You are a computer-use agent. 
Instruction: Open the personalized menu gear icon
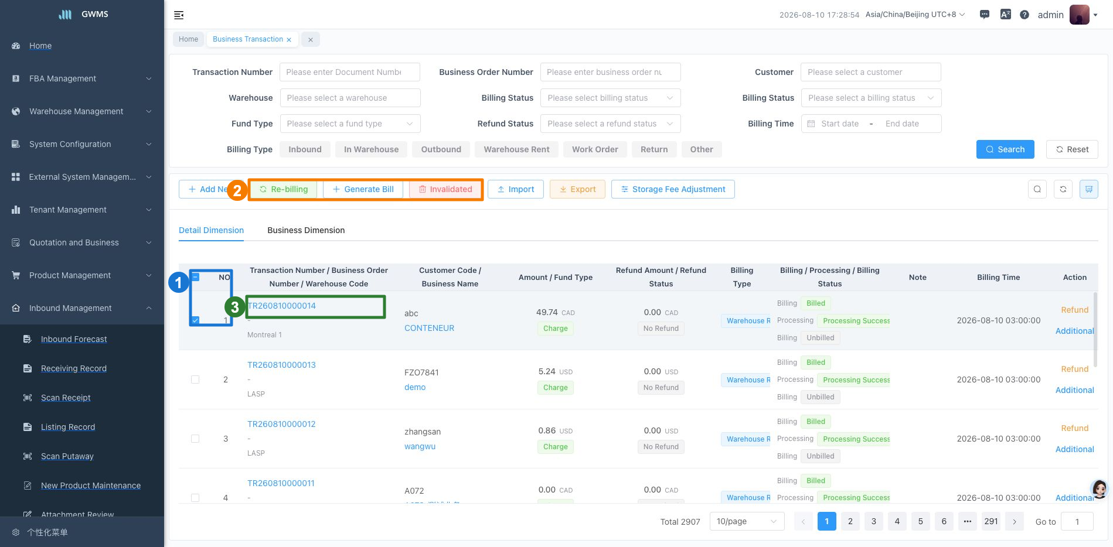pos(16,532)
